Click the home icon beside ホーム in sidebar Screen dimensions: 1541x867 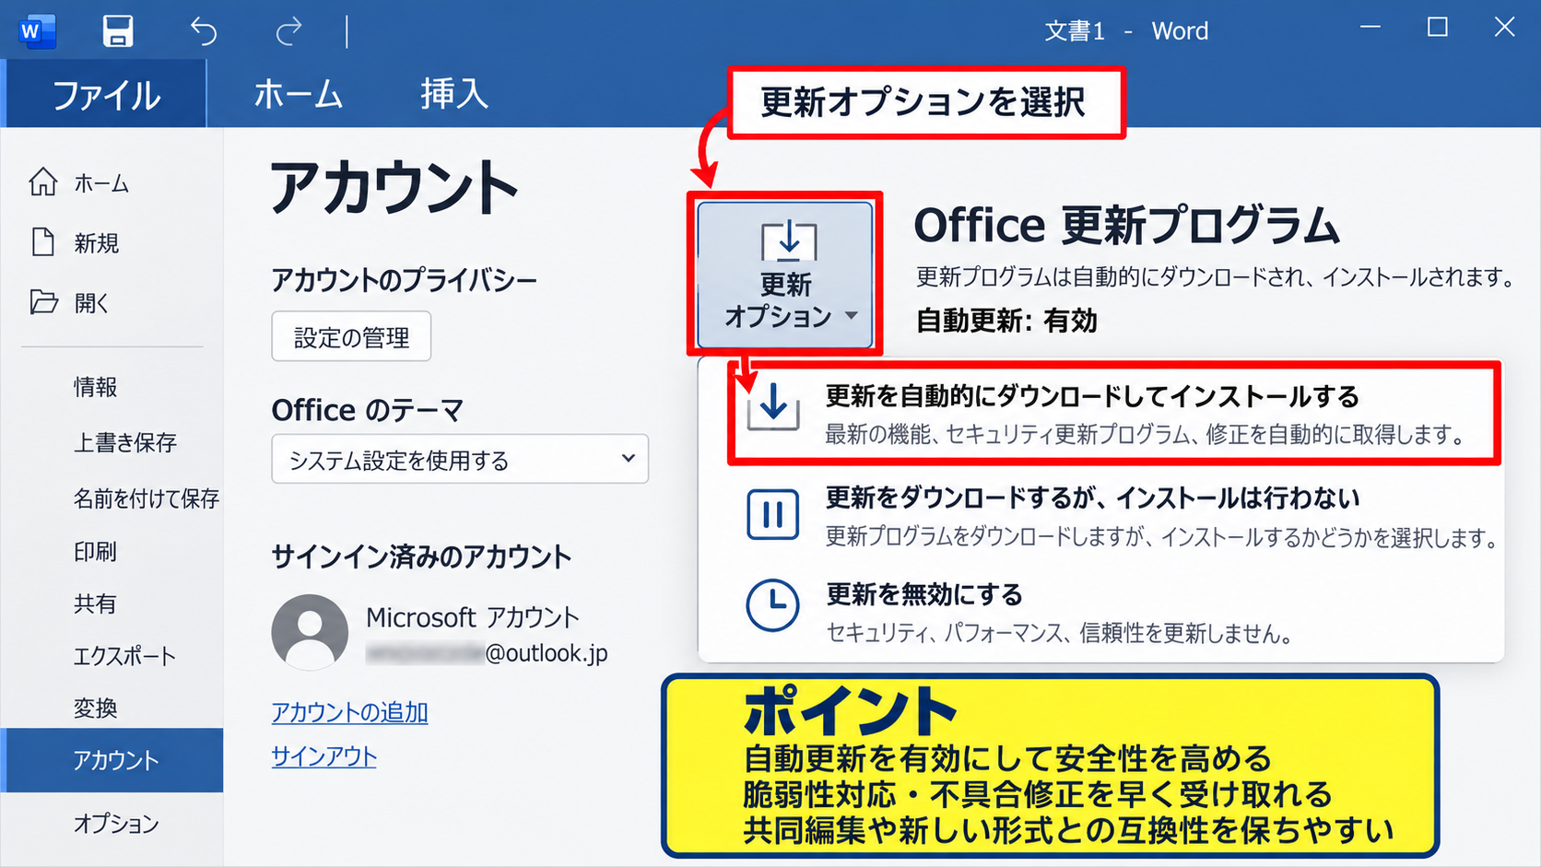tap(43, 182)
